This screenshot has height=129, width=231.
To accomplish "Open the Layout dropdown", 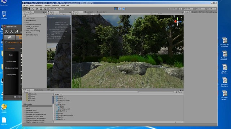I will [211, 9].
